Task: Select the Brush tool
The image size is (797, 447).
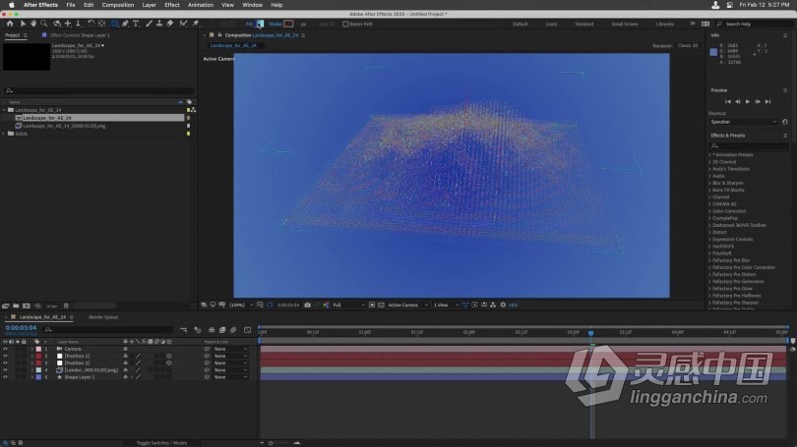Action: coord(149,24)
